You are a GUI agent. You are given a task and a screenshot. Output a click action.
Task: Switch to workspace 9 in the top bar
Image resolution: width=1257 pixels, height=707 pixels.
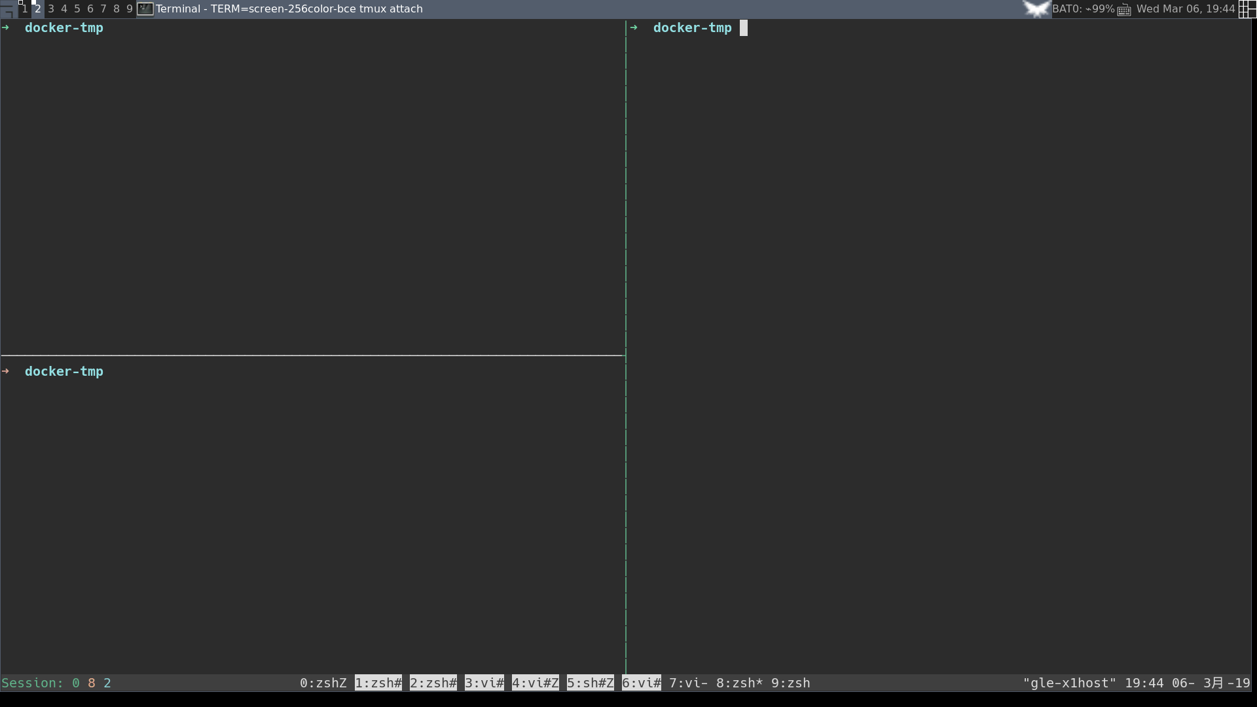(130, 9)
